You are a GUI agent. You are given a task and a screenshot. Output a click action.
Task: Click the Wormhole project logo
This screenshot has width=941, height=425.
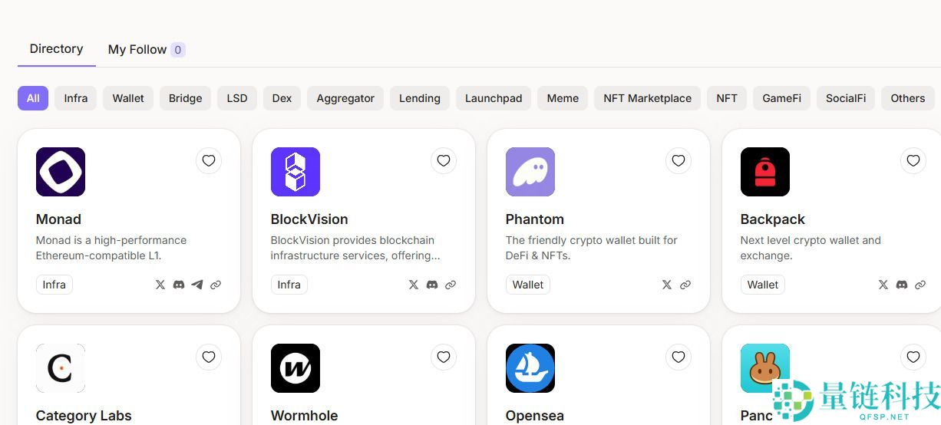click(296, 368)
